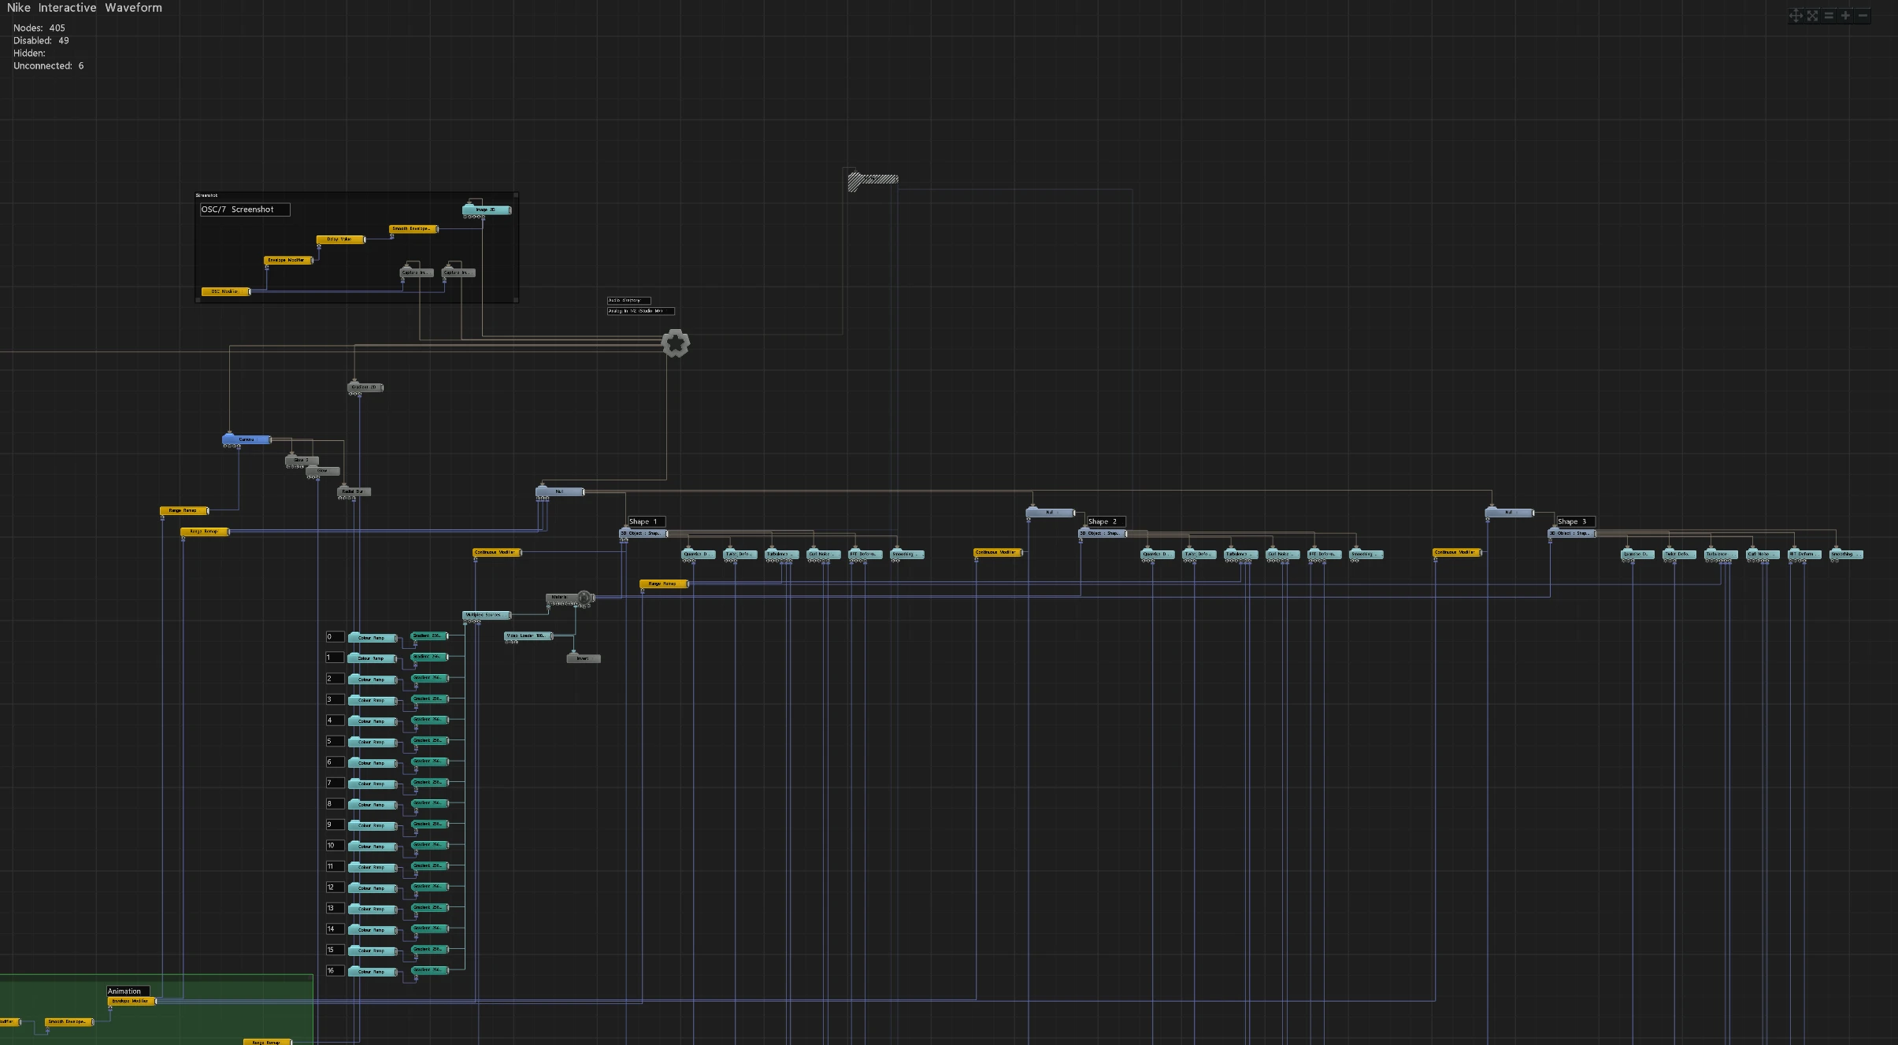
Task: Select the Continuous Modifier near Shape 2
Action: (998, 552)
